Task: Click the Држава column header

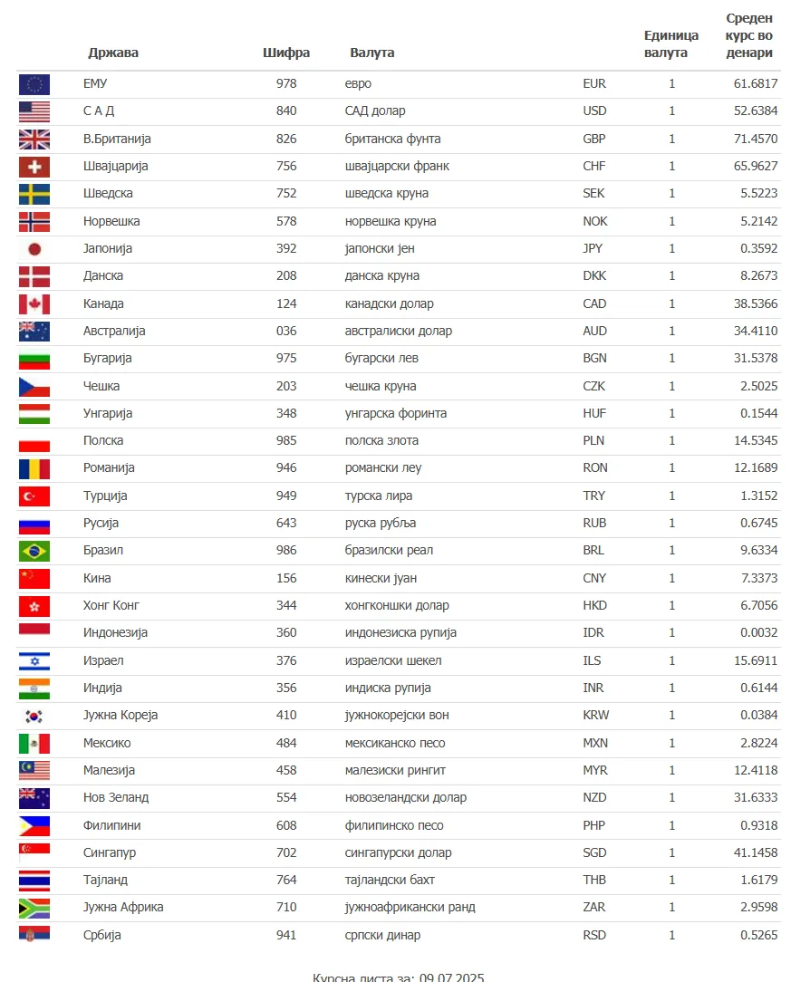Action: (113, 53)
